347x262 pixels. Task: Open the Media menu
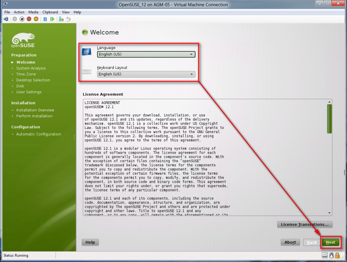pyautogui.click(x=34, y=12)
